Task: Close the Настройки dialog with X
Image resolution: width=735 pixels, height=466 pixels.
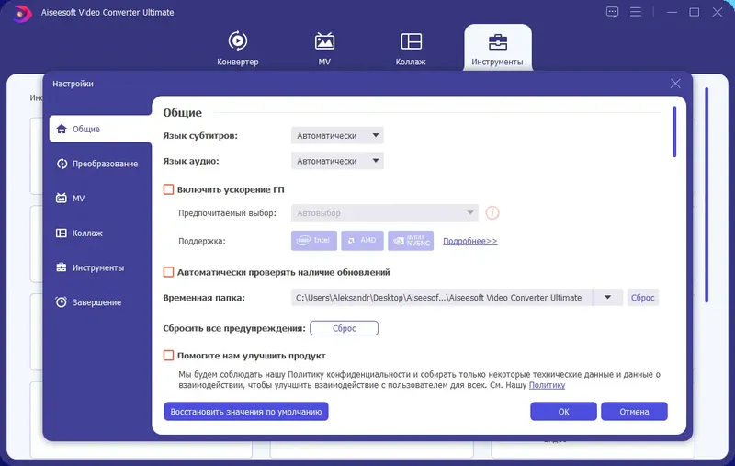Action: click(675, 84)
